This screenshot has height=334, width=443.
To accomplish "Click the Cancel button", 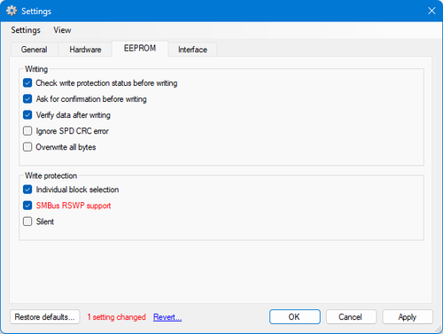I will point(351,317).
